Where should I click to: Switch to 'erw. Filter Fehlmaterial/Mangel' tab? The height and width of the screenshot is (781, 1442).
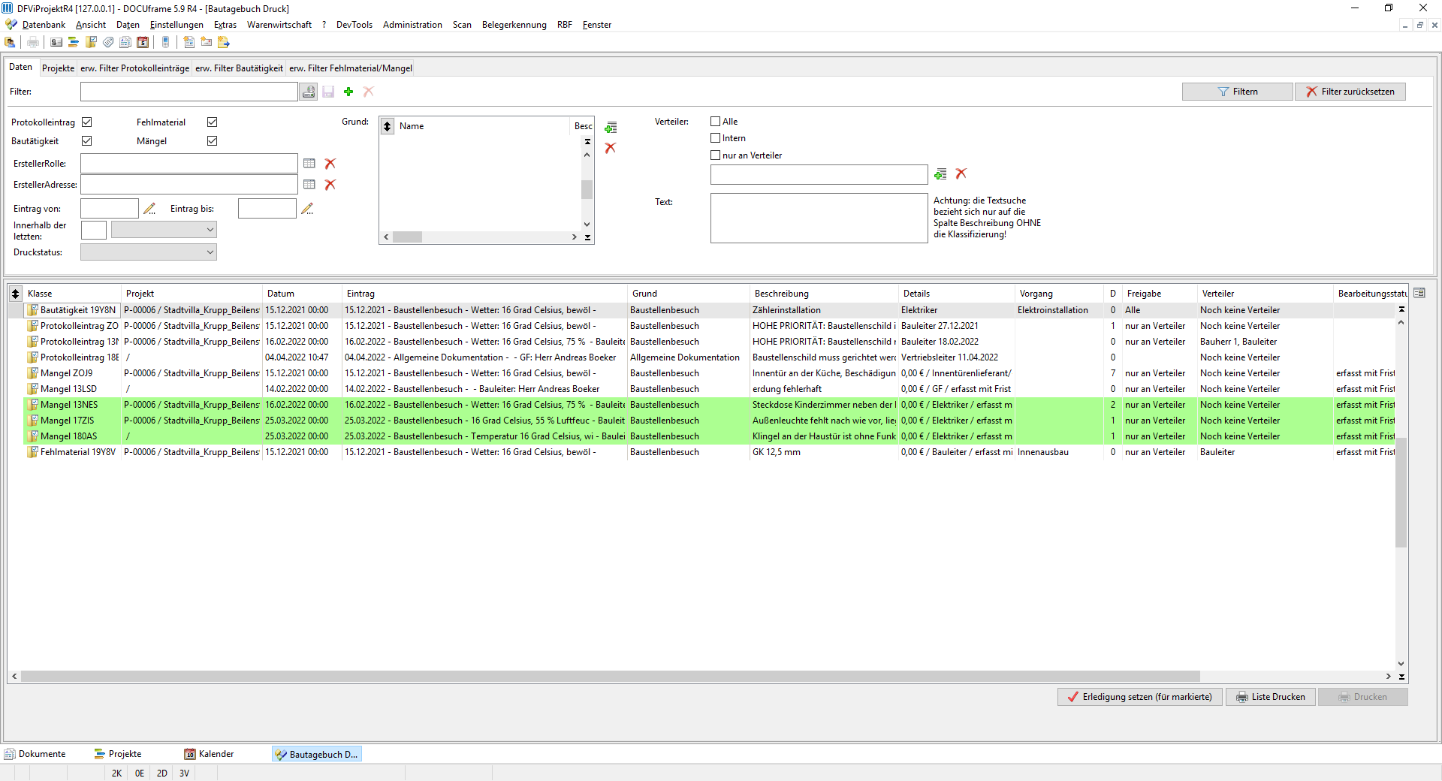pos(351,68)
